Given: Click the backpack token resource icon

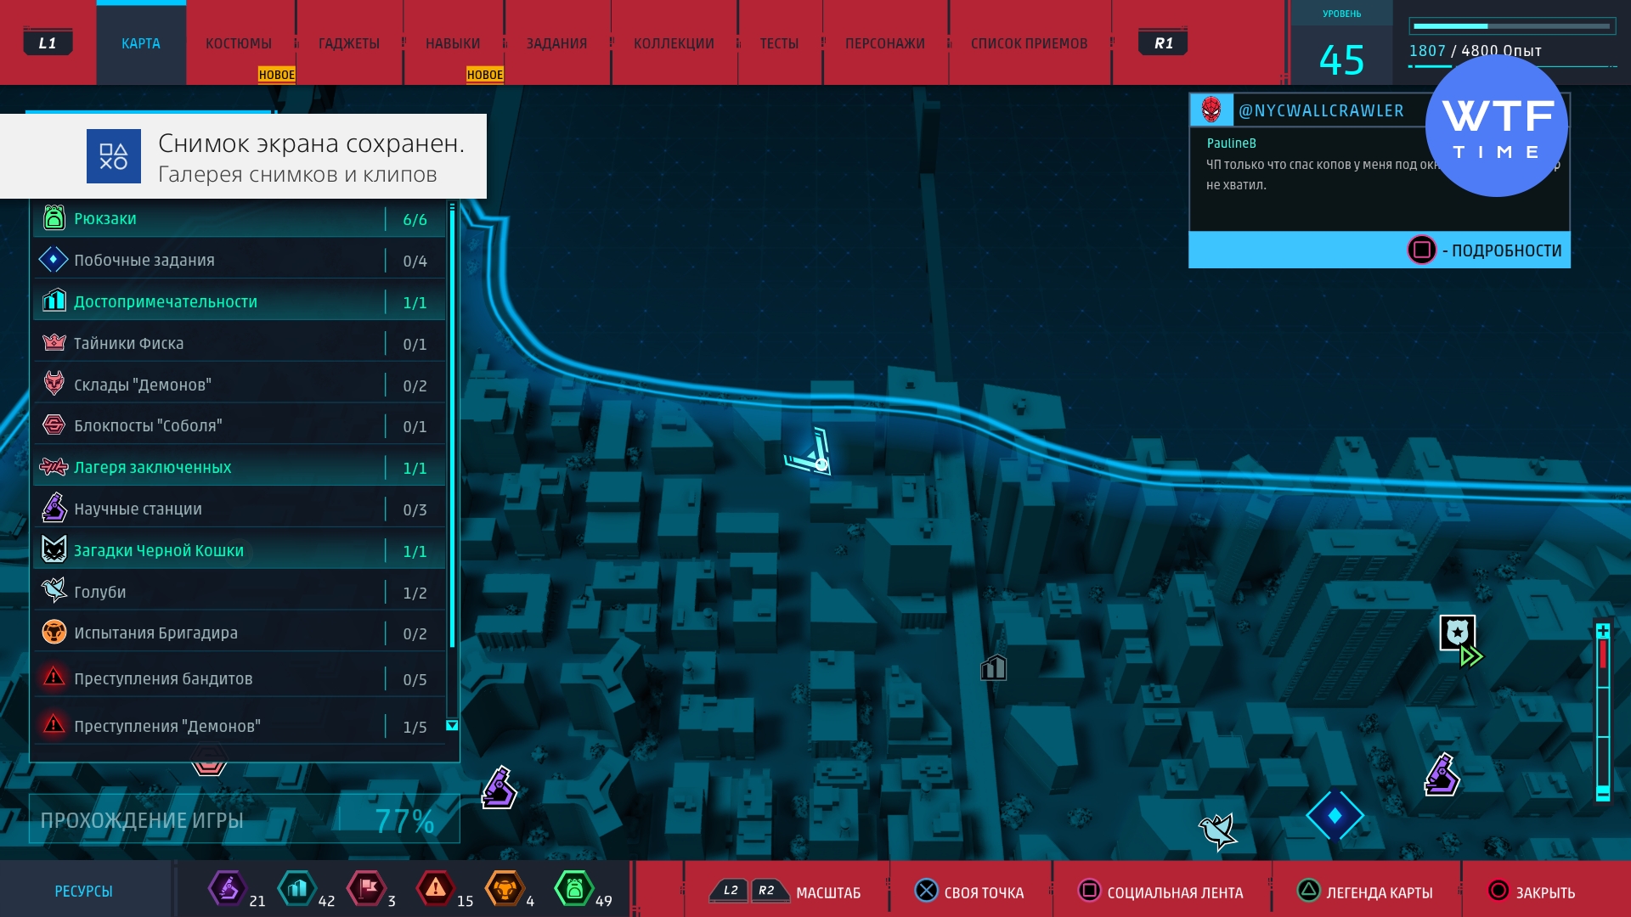Looking at the screenshot, I should (574, 889).
